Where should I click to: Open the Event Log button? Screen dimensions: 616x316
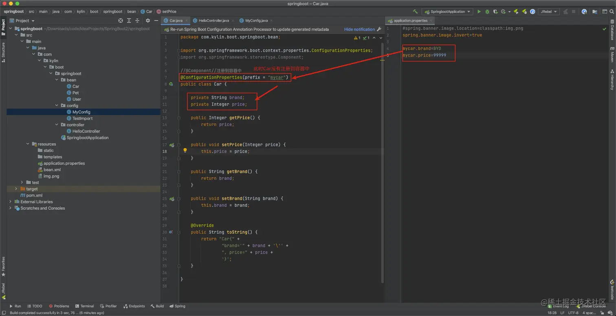558,306
